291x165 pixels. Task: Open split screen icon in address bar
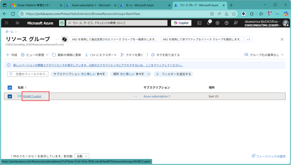tap(212, 14)
